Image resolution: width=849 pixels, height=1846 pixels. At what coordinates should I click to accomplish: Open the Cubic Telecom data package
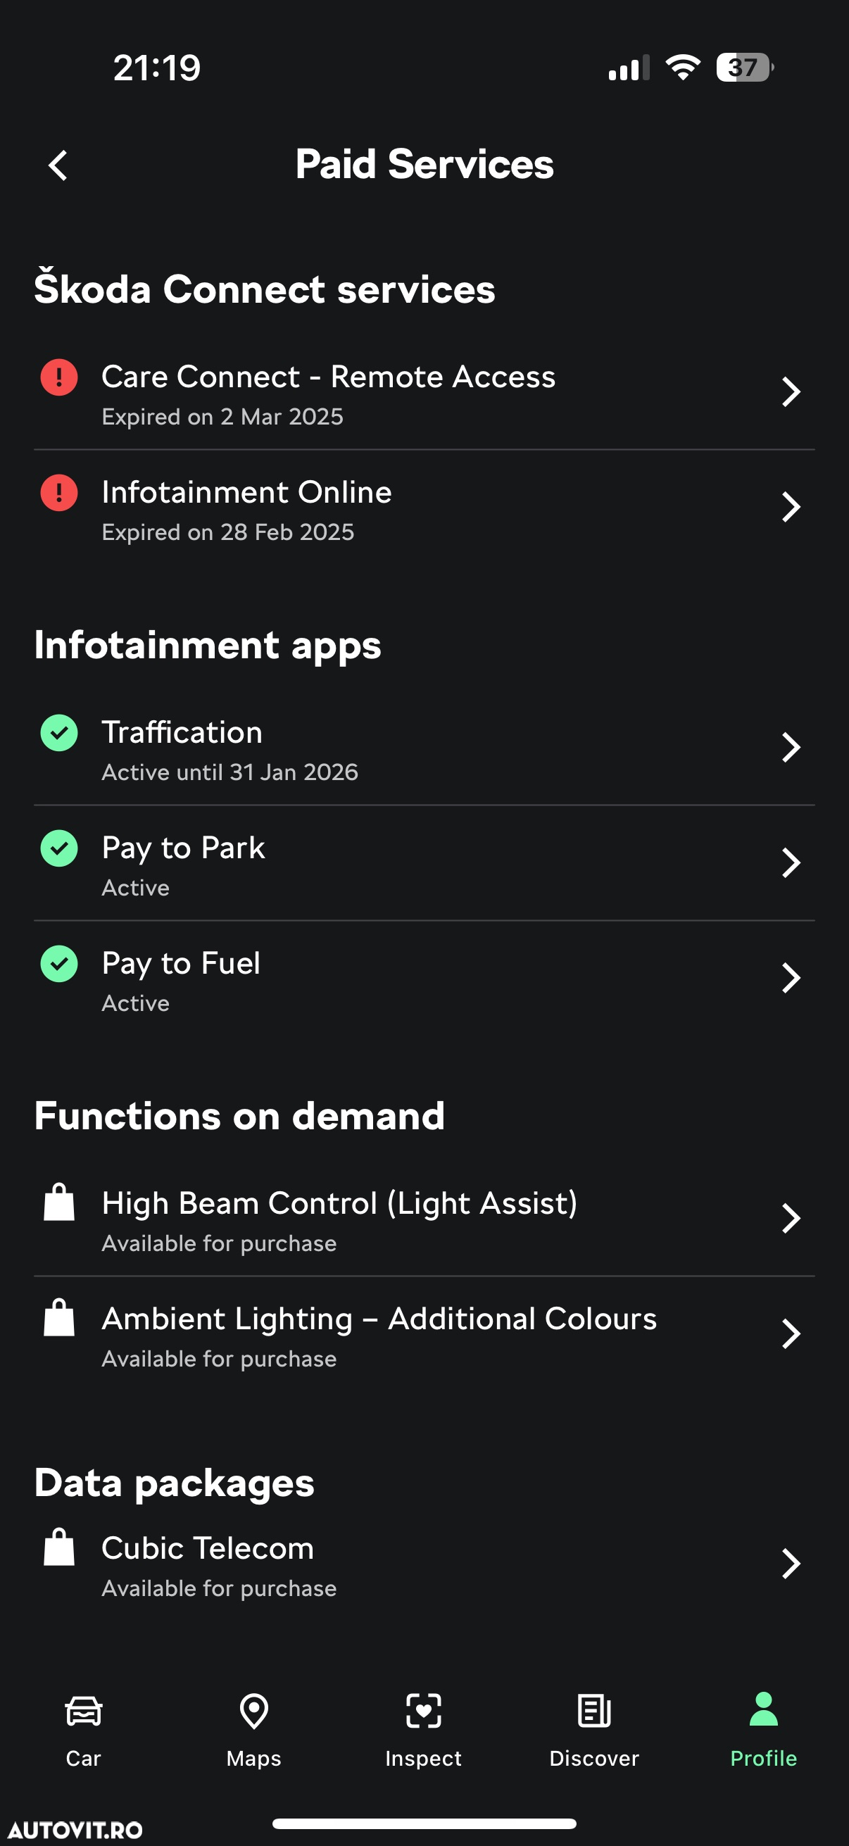pos(424,1564)
